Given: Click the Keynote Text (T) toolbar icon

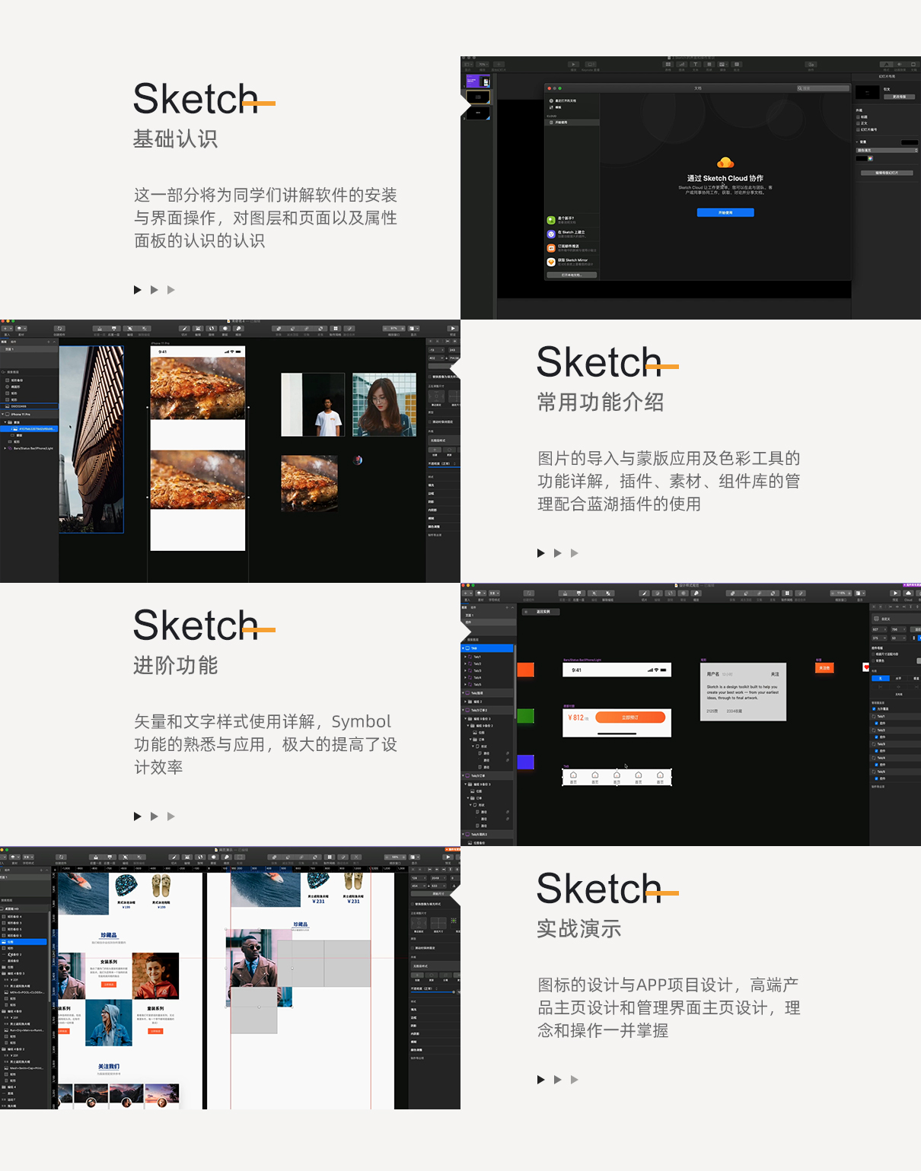Looking at the screenshot, I should pos(695,64).
